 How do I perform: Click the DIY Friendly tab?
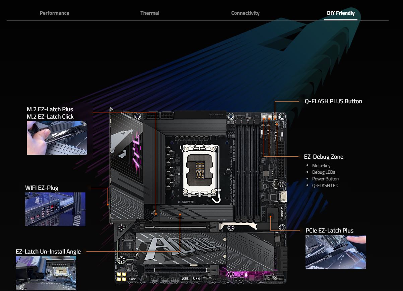[x=341, y=13]
